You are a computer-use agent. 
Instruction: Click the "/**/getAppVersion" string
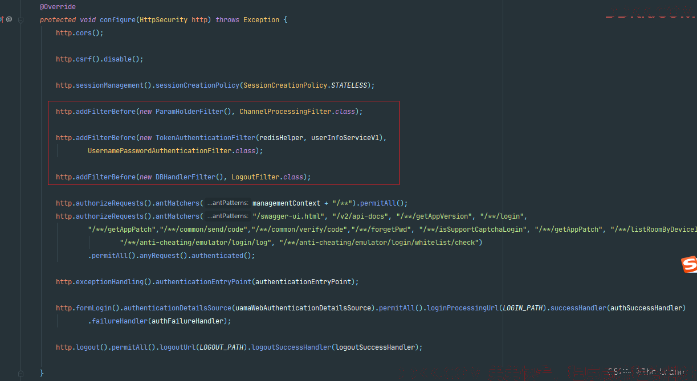pos(434,216)
